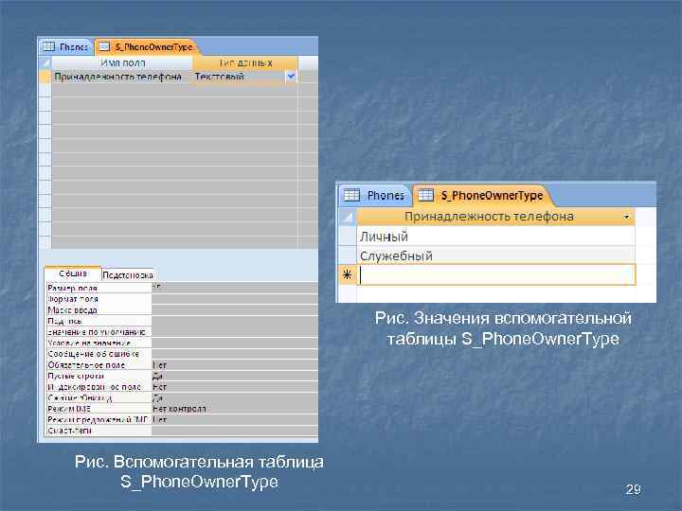
Task: Switch to the Подстановка properties tab
Action: (x=128, y=275)
